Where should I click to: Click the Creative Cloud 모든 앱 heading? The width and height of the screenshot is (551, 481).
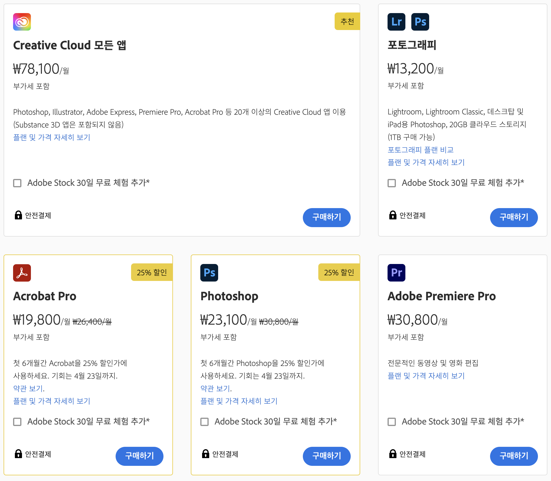pos(70,45)
